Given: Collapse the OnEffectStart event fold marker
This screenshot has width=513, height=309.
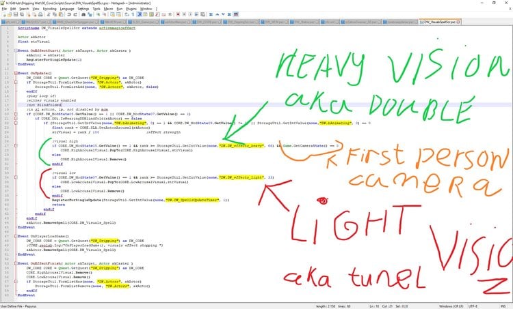Looking at the screenshot, I should (16, 50).
